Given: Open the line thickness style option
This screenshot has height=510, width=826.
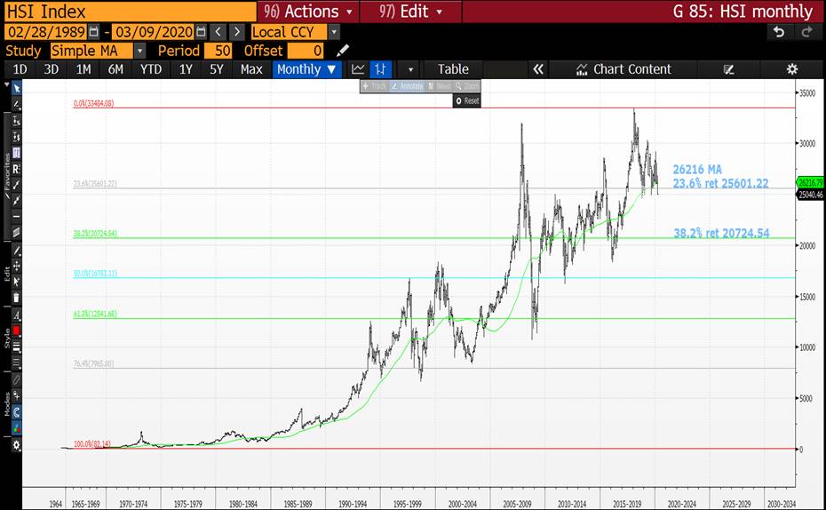Looking at the screenshot, I should pos(16,347).
